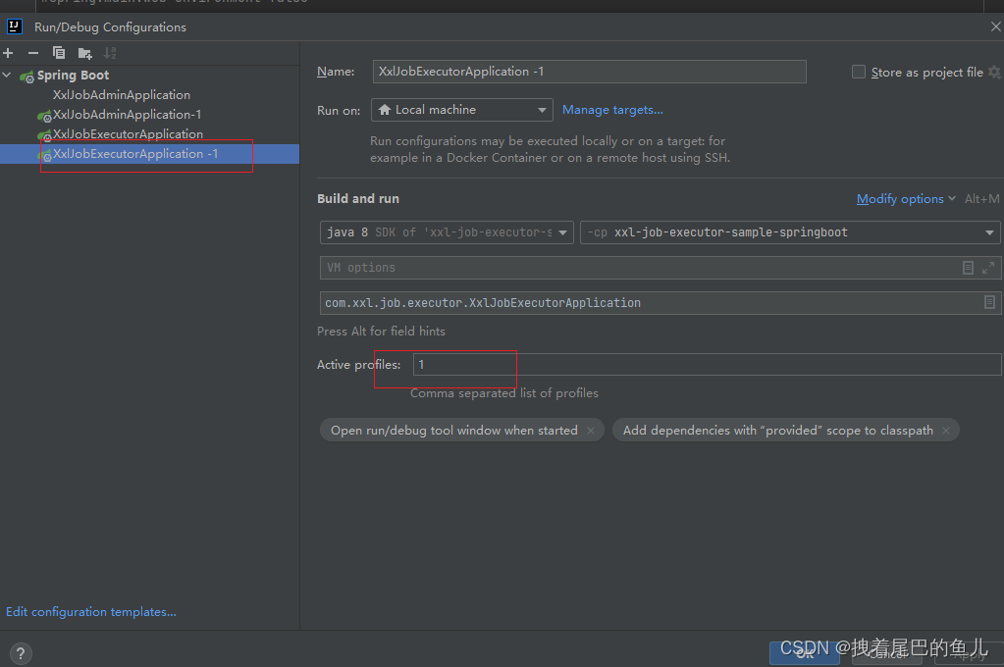Screen dimensions: 1004x667
Task: Close the Run/Debug Configurations dialog
Action: coord(996,26)
